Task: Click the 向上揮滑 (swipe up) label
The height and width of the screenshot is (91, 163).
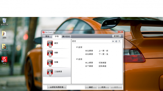Action: (x=89, y=63)
